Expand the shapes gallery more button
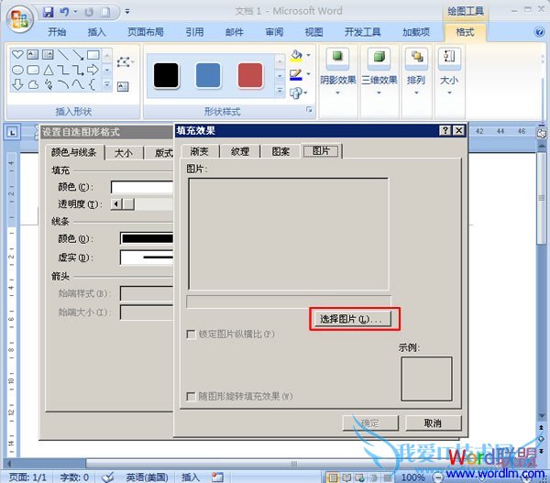This screenshot has height=483, width=550. [107, 84]
